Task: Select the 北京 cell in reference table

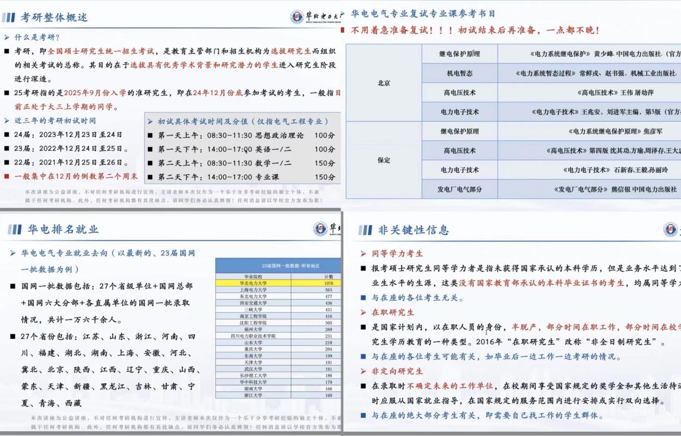Action: pos(384,83)
